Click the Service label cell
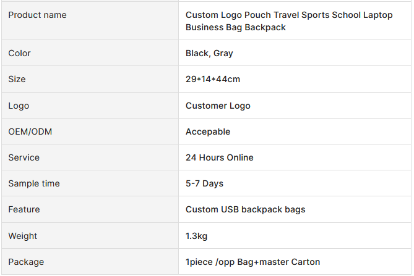The image size is (414, 276). [90, 157]
